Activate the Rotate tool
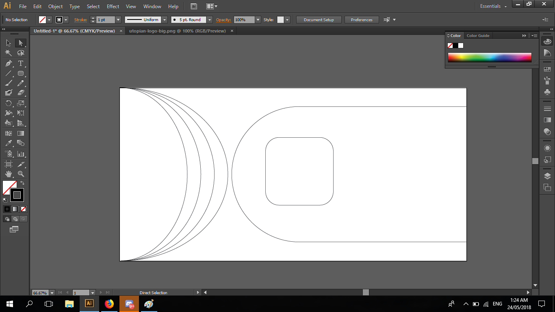Viewport: 555px width, 312px height. point(9,103)
